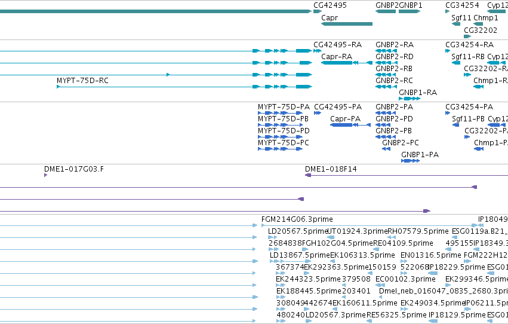
Task: Click the MYPT-75D-PD protein label
Action: click(x=284, y=131)
